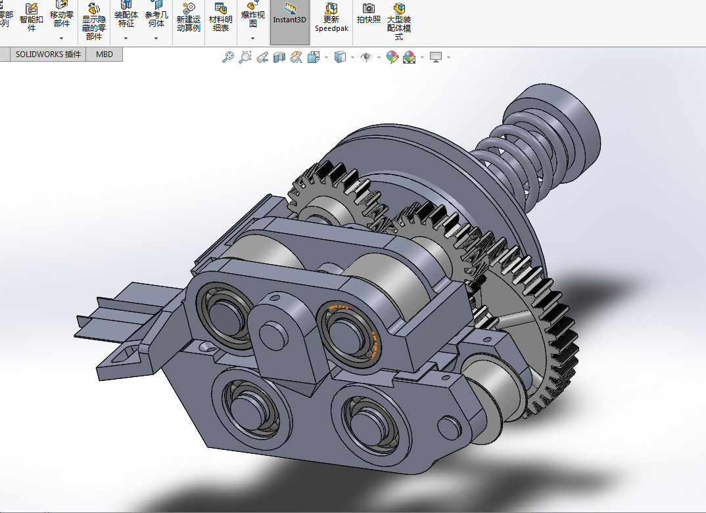Switch to the MBD tab
Viewport: 706px width, 513px height.
[x=105, y=55]
